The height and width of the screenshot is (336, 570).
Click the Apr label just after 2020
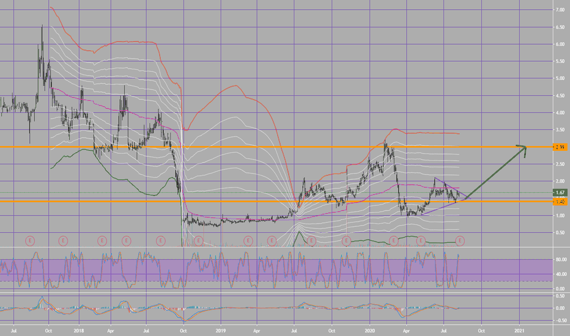(x=406, y=331)
